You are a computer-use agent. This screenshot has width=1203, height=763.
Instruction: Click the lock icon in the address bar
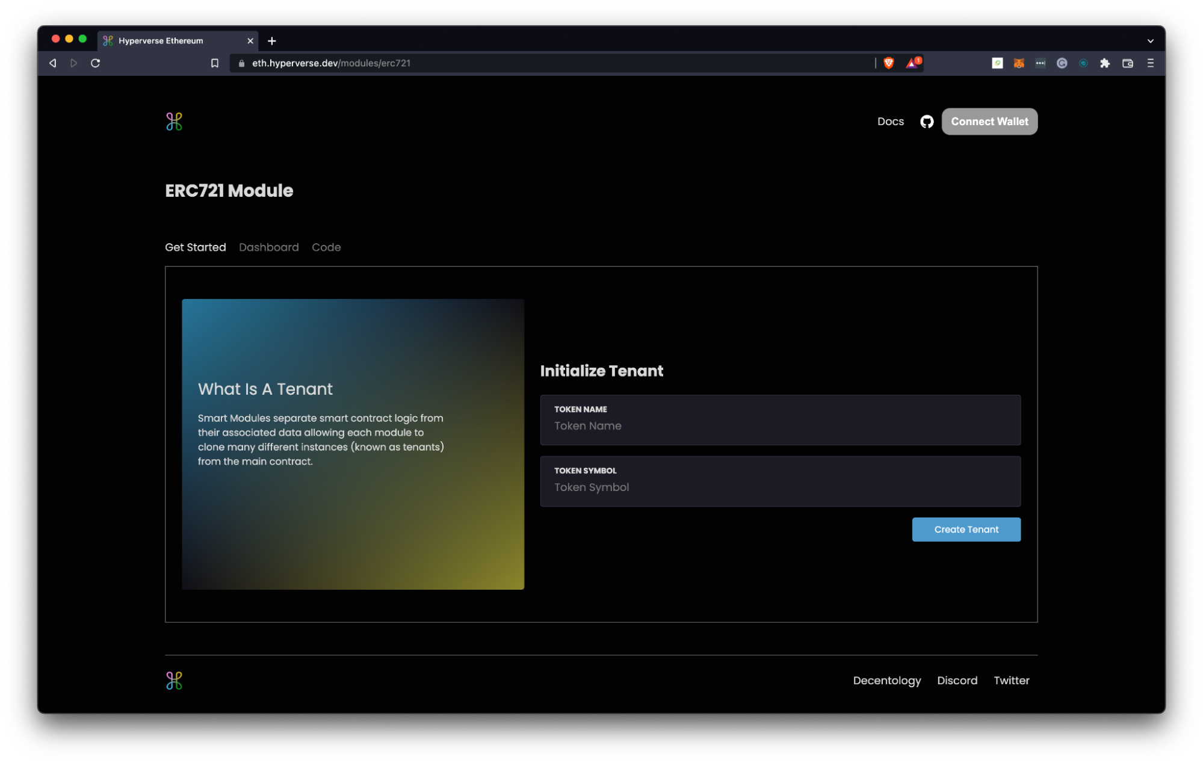tap(241, 63)
